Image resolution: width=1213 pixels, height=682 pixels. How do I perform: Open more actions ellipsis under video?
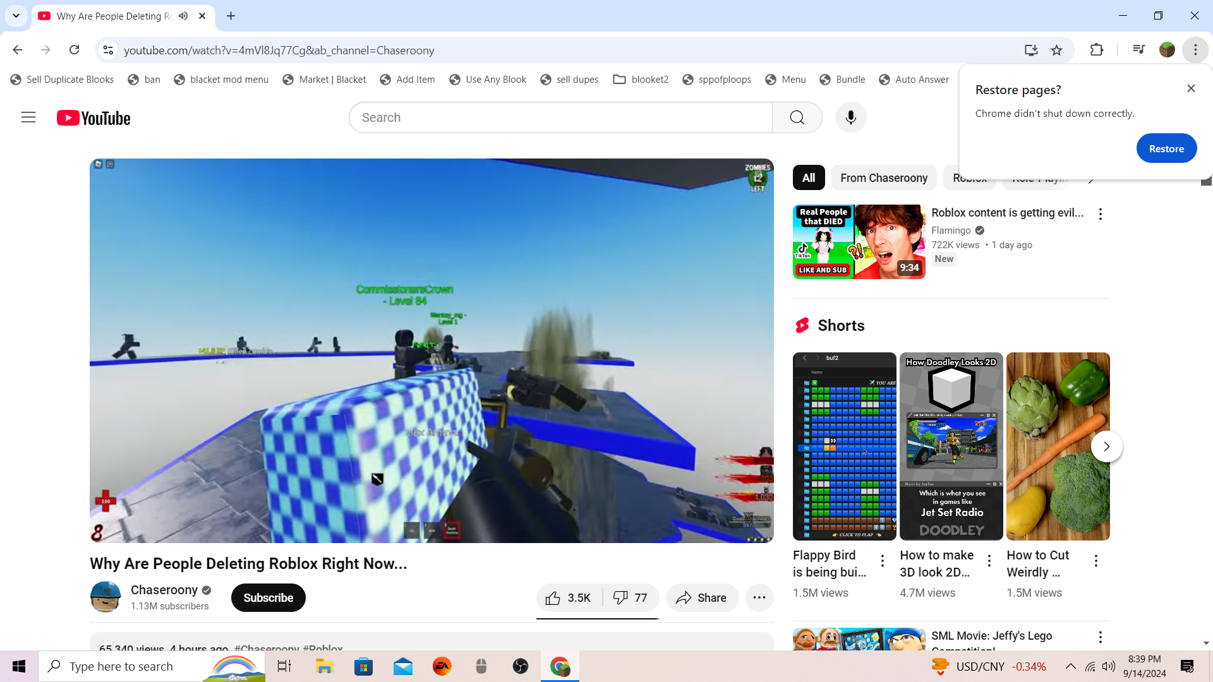(759, 598)
